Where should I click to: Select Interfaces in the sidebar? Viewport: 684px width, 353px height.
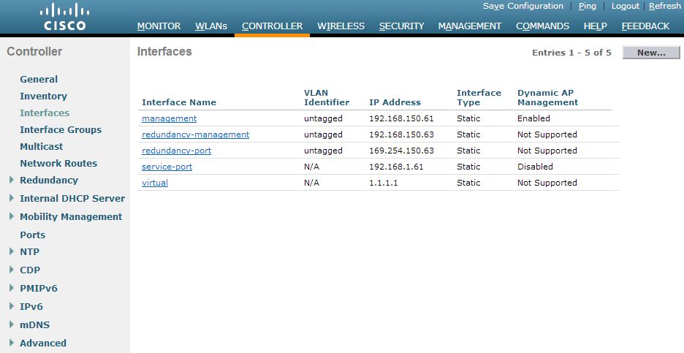click(45, 113)
